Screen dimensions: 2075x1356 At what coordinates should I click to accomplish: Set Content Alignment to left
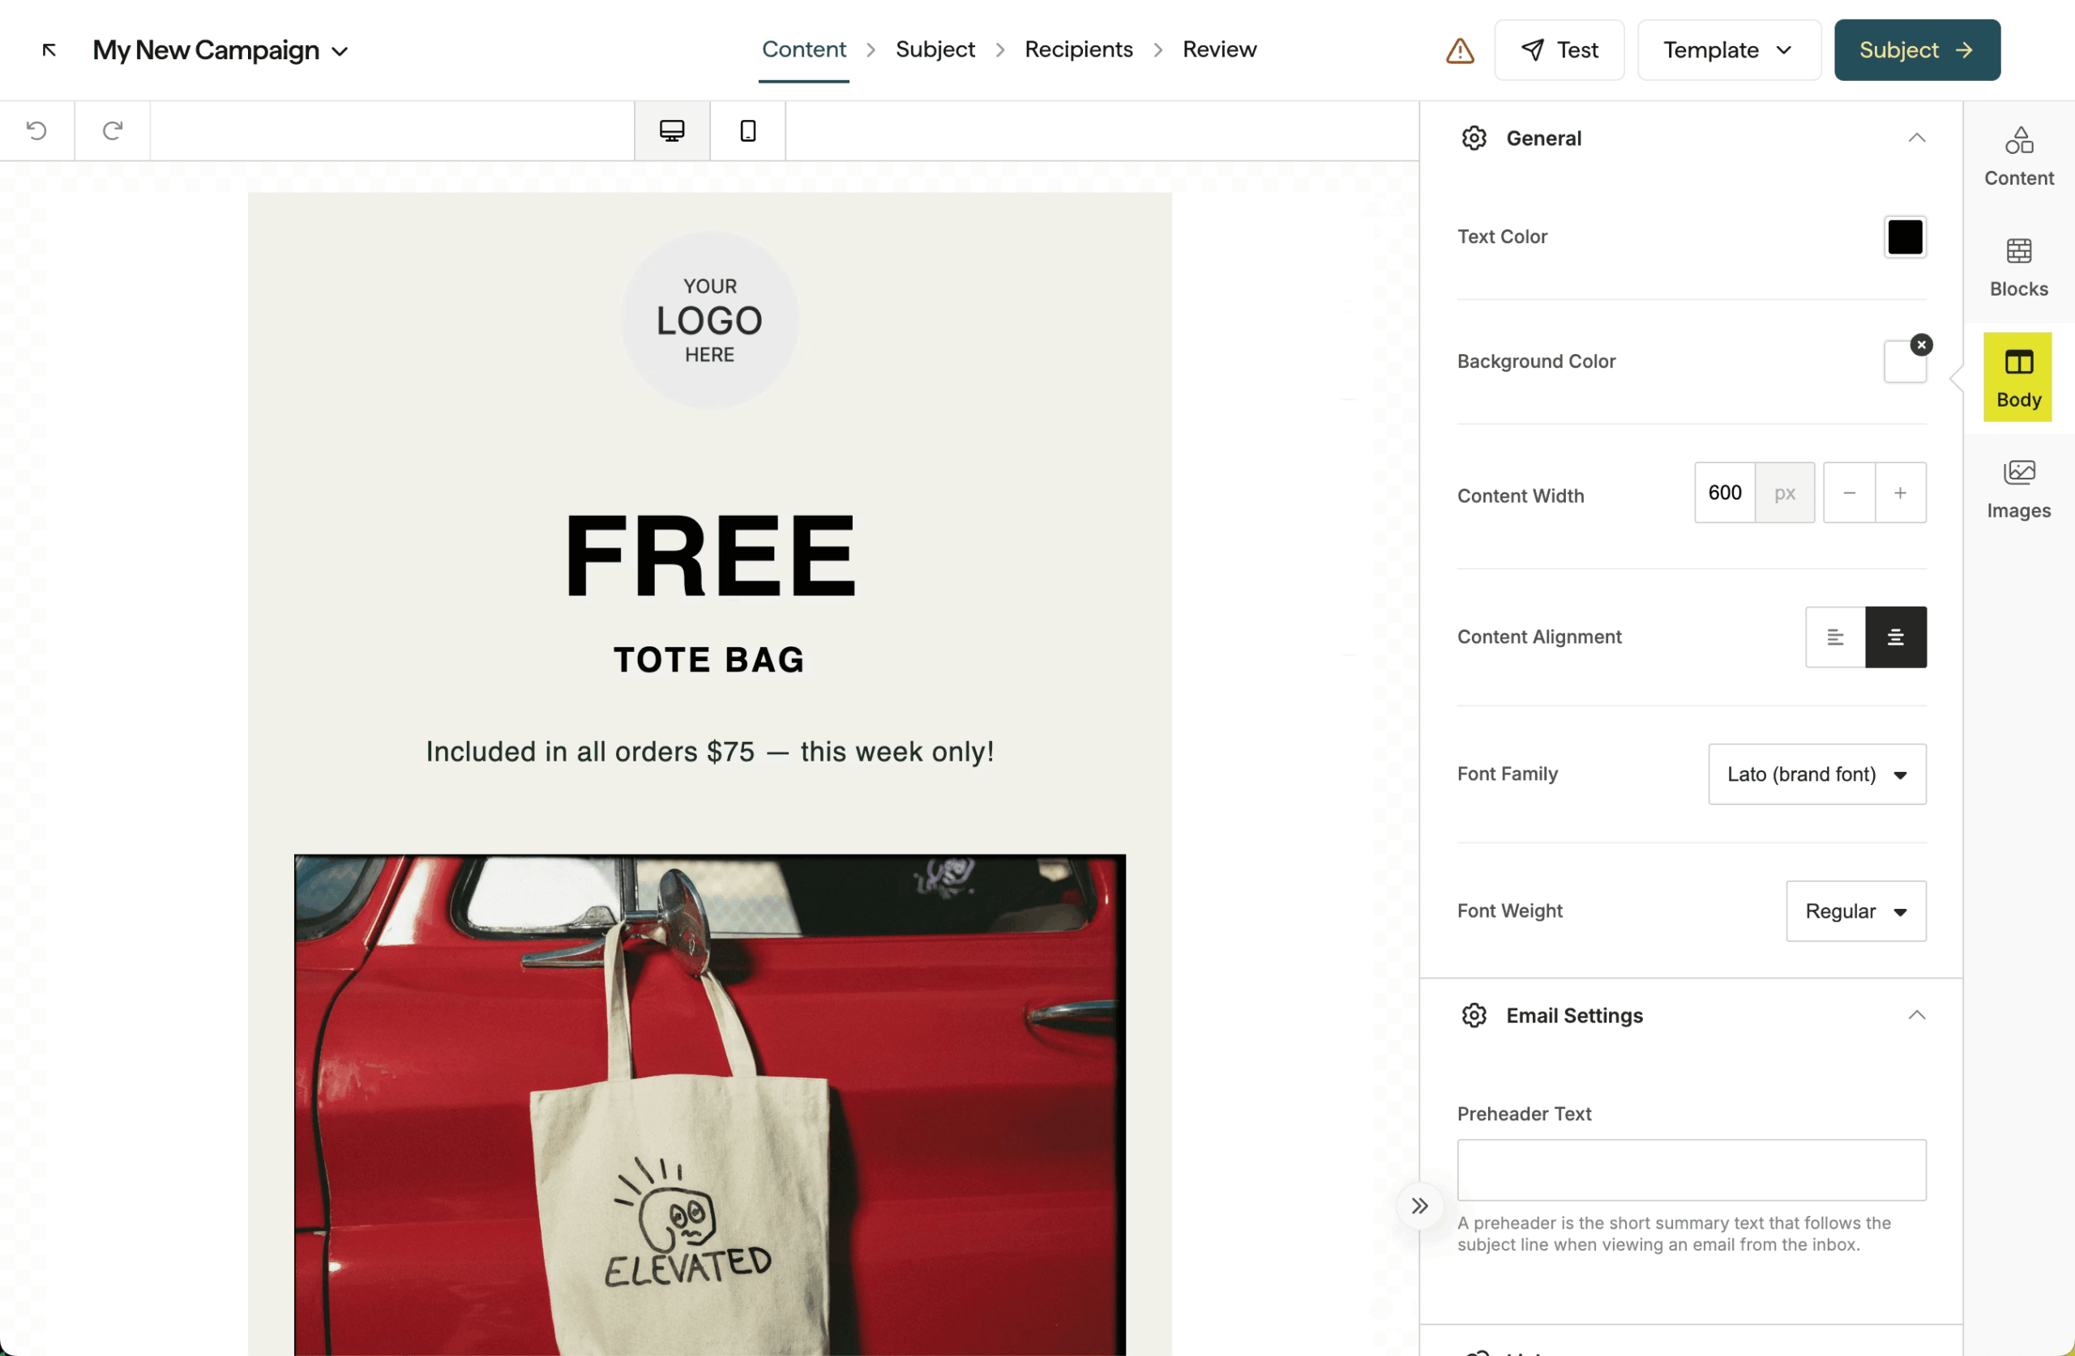coord(1836,637)
